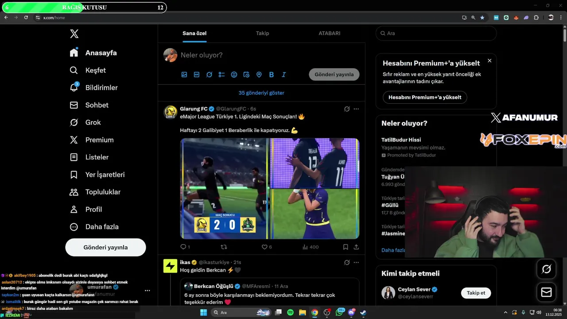Viewport: 567px width, 319px height.
Task: Click the X logo in the sidebar
Action: [x=74, y=34]
